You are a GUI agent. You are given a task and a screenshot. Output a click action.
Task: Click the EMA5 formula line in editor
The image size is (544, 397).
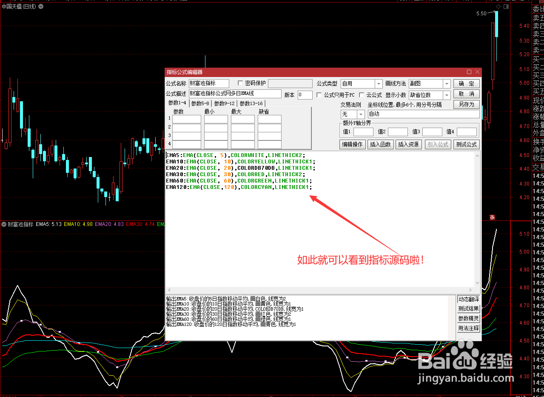click(x=236, y=155)
